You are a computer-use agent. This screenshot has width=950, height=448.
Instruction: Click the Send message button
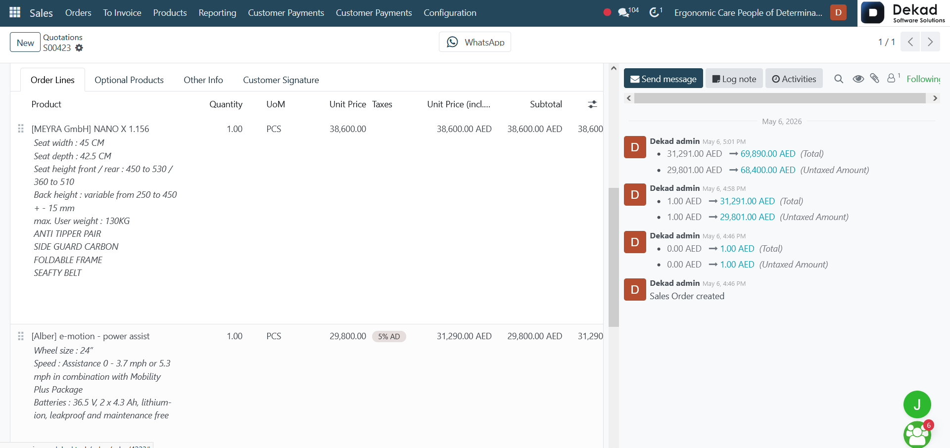pos(663,79)
